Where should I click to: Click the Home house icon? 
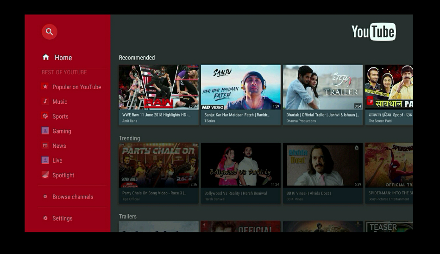[x=46, y=57]
